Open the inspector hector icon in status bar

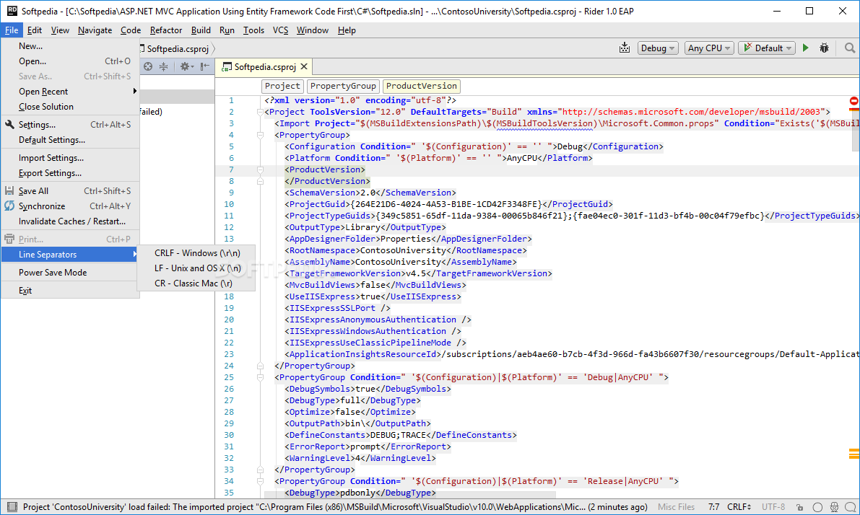pos(834,507)
